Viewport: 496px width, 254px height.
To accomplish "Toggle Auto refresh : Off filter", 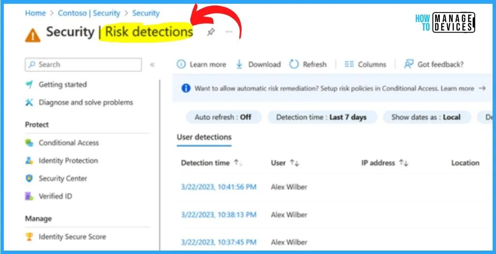I will (x=223, y=117).
